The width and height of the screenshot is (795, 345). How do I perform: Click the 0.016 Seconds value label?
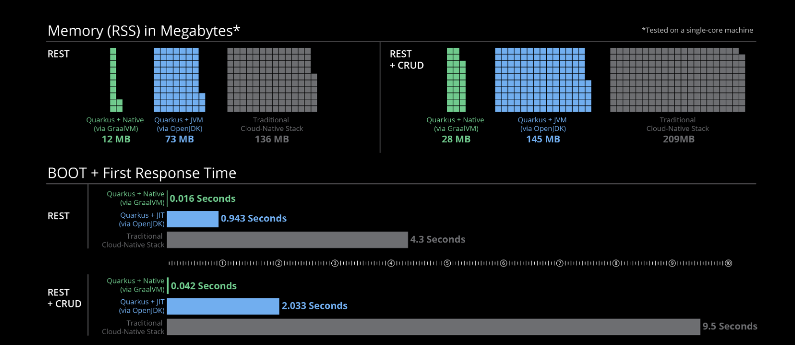pos(202,199)
